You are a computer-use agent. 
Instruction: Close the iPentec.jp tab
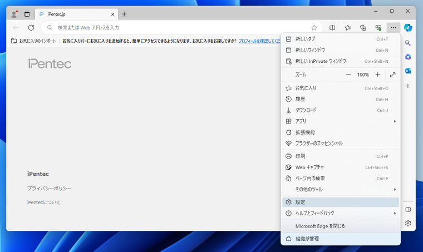(x=113, y=14)
